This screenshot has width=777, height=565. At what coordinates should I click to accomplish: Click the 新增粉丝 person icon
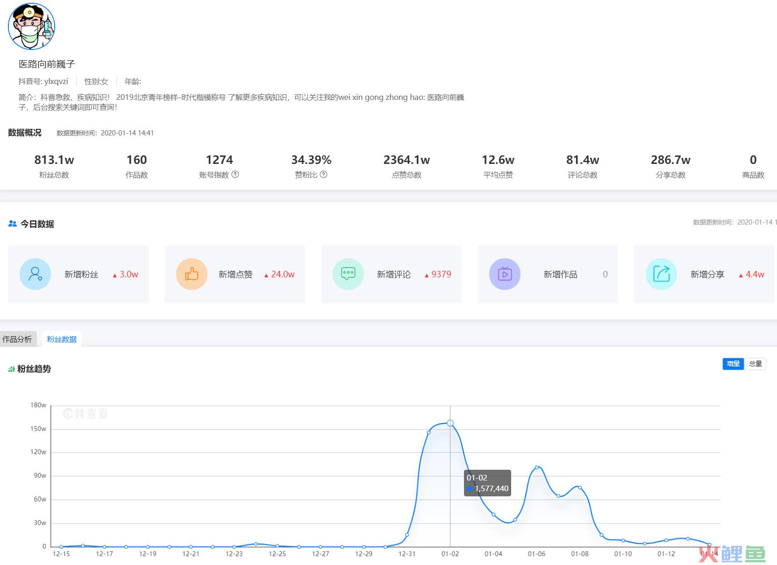[x=35, y=274]
